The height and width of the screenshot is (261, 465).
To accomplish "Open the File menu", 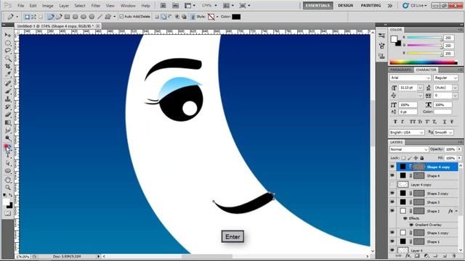I will (x=21, y=6).
